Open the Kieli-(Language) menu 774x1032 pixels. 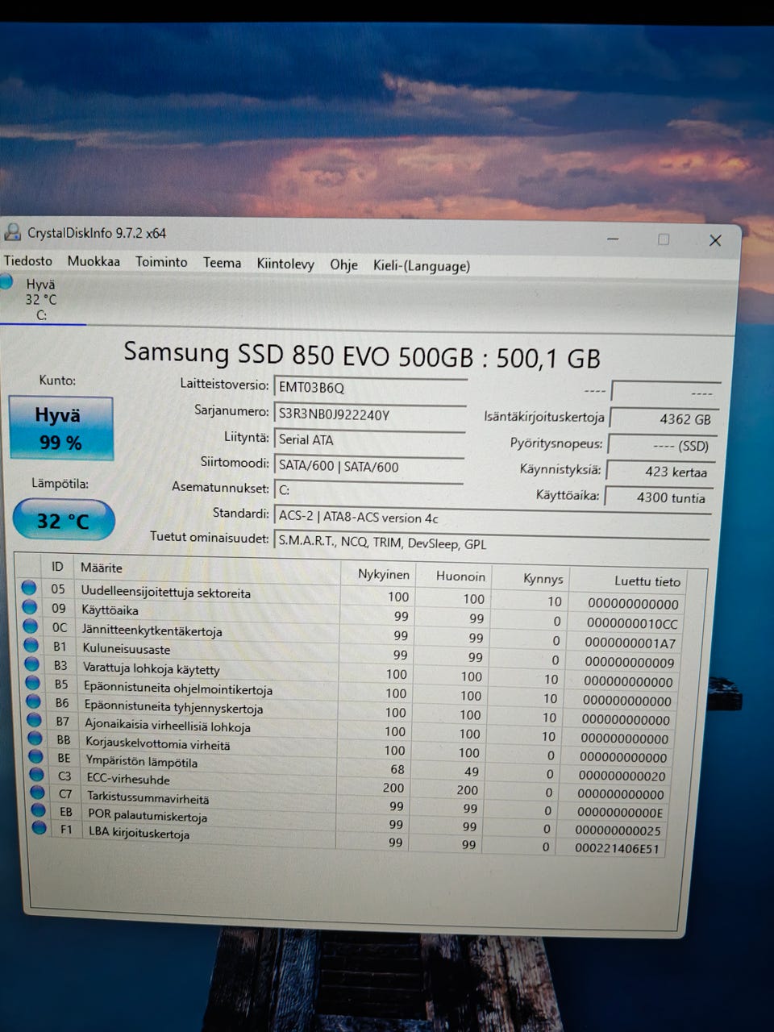(421, 265)
